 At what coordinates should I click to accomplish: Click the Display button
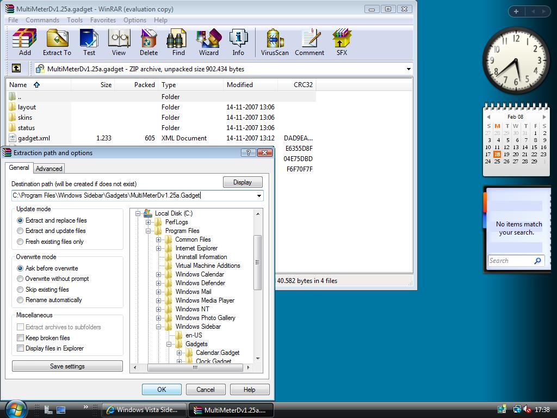(243, 182)
